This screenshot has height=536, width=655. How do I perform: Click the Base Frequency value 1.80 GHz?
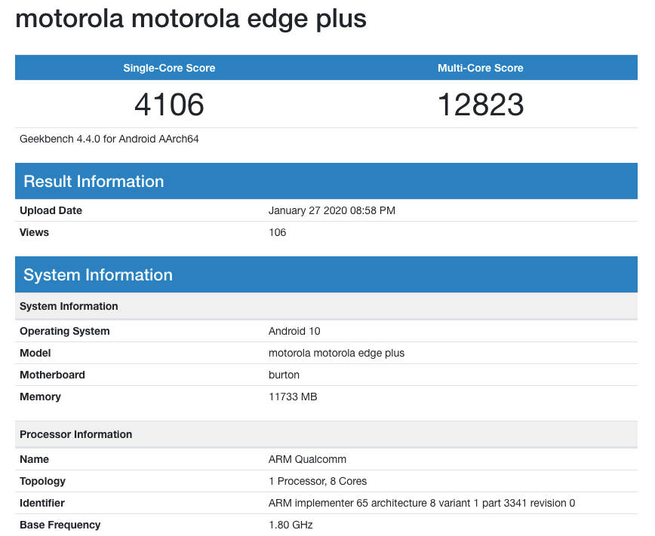(291, 525)
